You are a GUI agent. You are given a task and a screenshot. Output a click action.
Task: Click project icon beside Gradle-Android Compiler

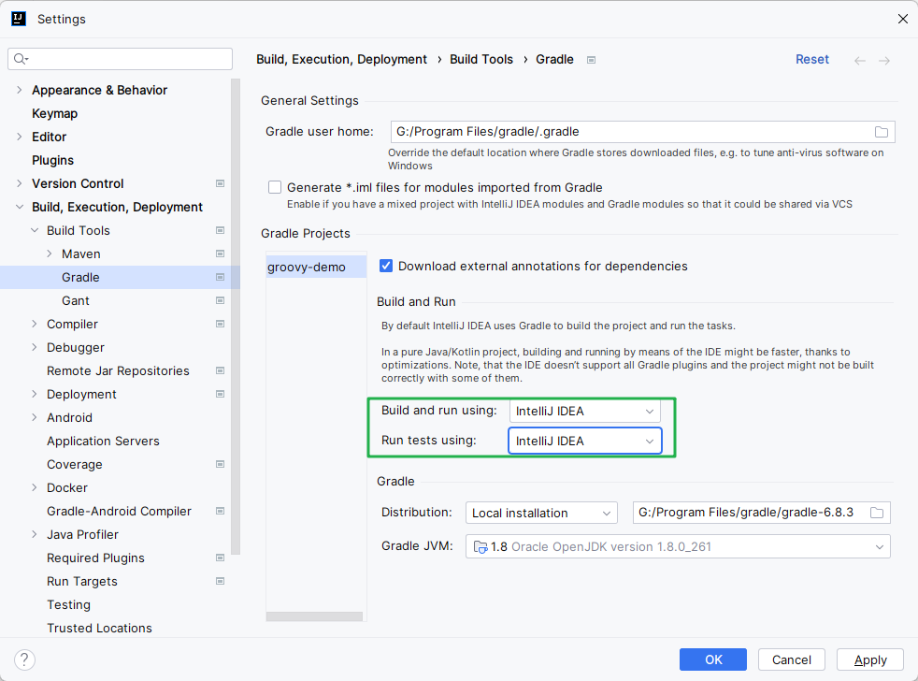tap(220, 511)
